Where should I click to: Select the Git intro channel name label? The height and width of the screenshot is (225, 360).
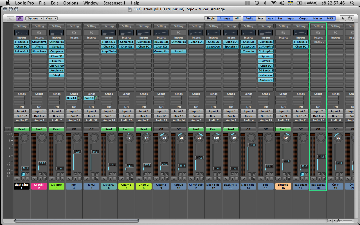click(57, 186)
